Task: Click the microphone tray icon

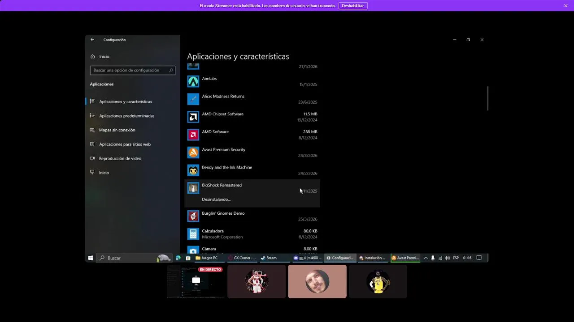Action: coord(433,258)
